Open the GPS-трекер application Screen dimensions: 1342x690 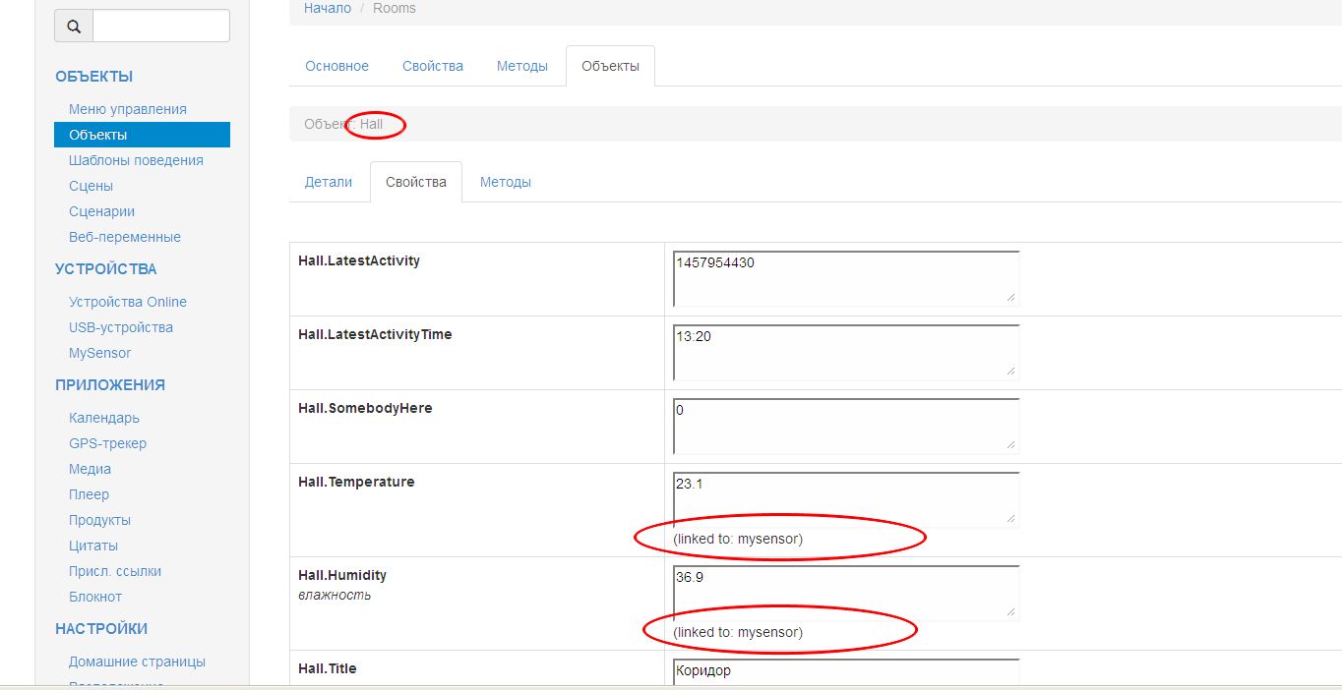tap(107, 443)
